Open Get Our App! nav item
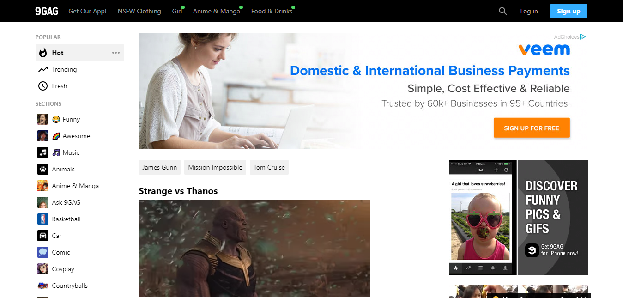 coord(87,11)
